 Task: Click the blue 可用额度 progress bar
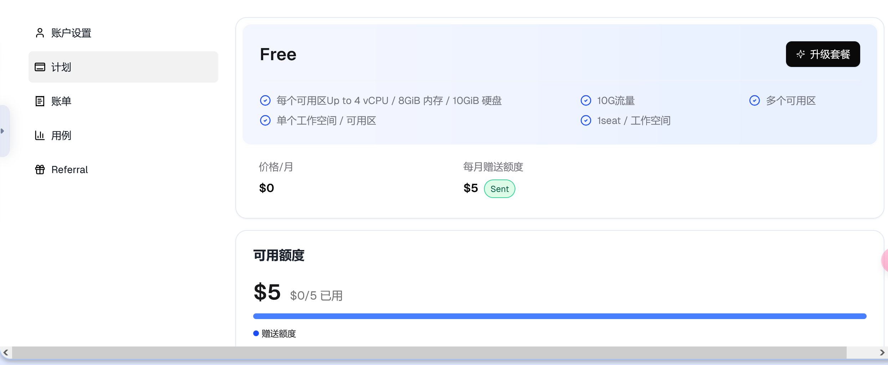click(560, 316)
